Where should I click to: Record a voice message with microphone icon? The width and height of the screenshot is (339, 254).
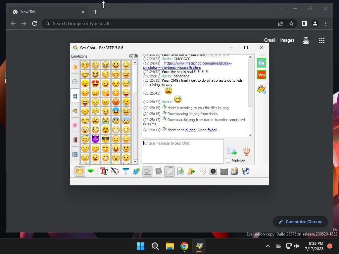(246, 151)
